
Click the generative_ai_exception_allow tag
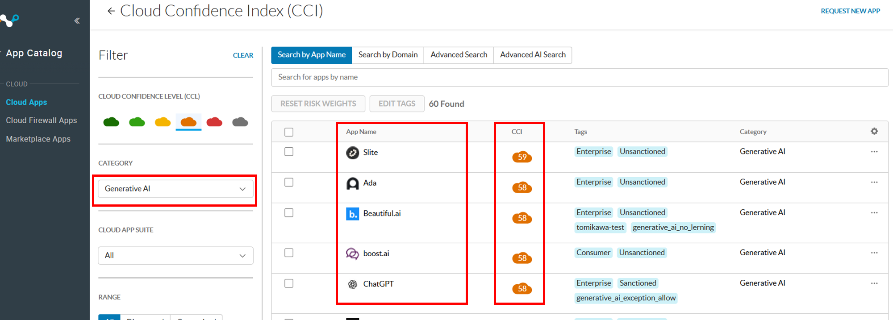(626, 298)
